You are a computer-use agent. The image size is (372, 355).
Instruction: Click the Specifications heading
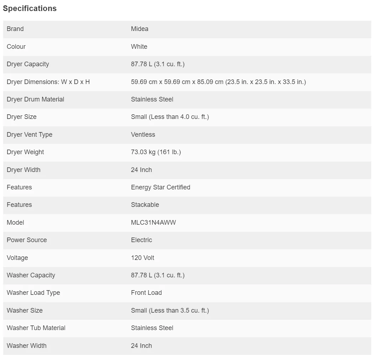click(x=30, y=9)
